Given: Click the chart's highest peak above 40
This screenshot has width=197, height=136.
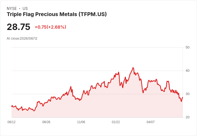Looking at the screenshot, I should pyautogui.click(x=133, y=68).
